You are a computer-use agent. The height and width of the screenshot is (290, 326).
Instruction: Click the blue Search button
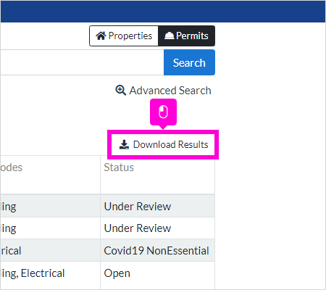(x=189, y=62)
